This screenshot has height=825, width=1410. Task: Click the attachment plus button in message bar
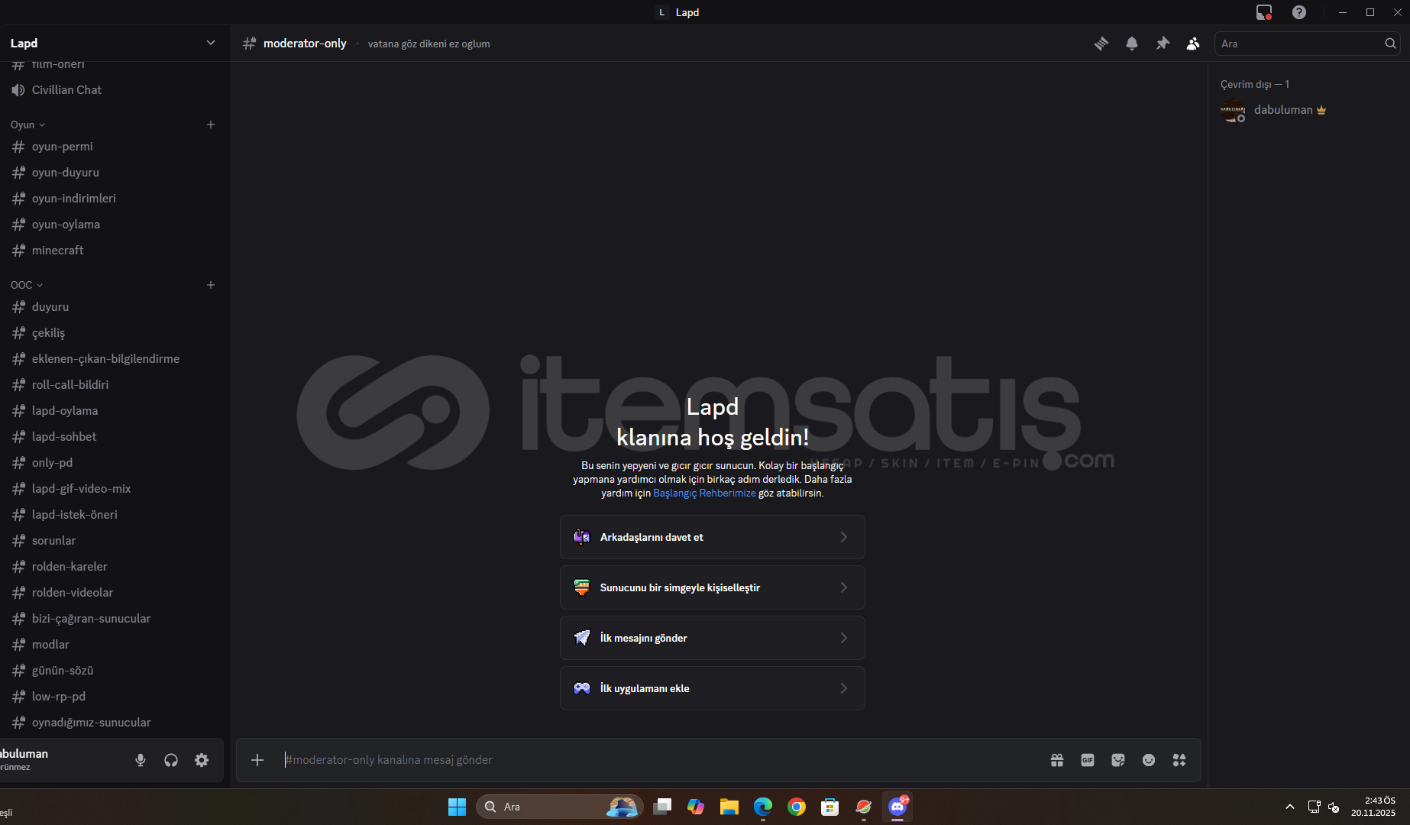[257, 760]
